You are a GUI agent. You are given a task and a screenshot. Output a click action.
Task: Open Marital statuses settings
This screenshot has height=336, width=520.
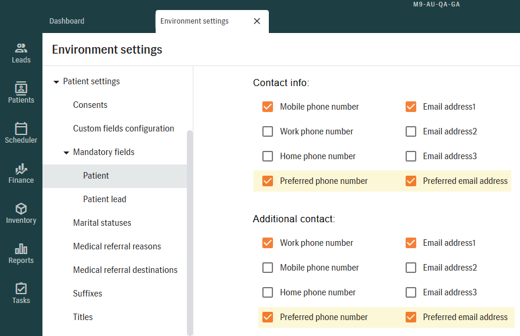[x=102, y=223]
